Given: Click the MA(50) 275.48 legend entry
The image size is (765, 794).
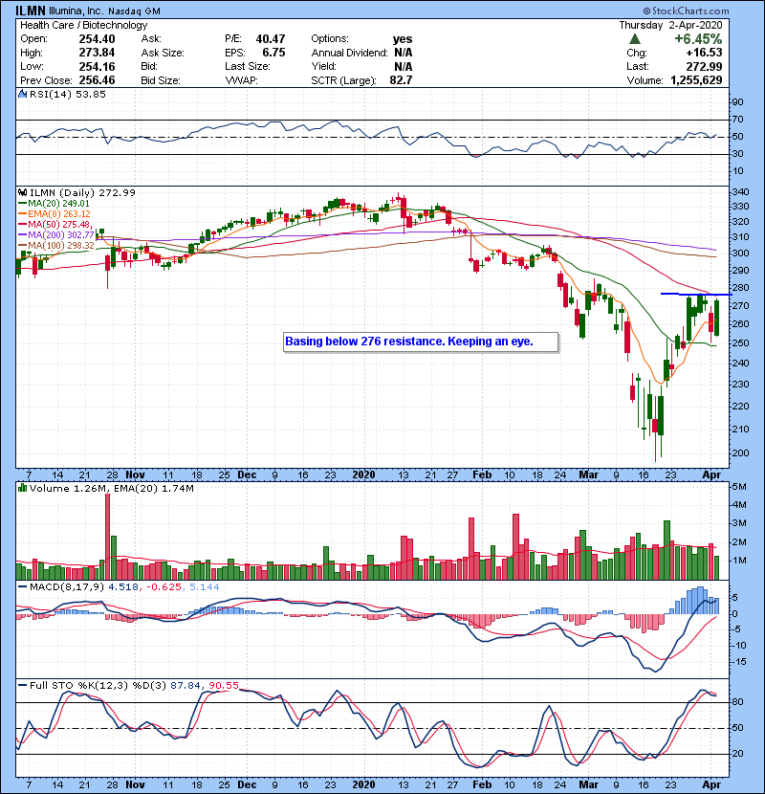Looking at the screenshot, I should (x=59, y=224).
